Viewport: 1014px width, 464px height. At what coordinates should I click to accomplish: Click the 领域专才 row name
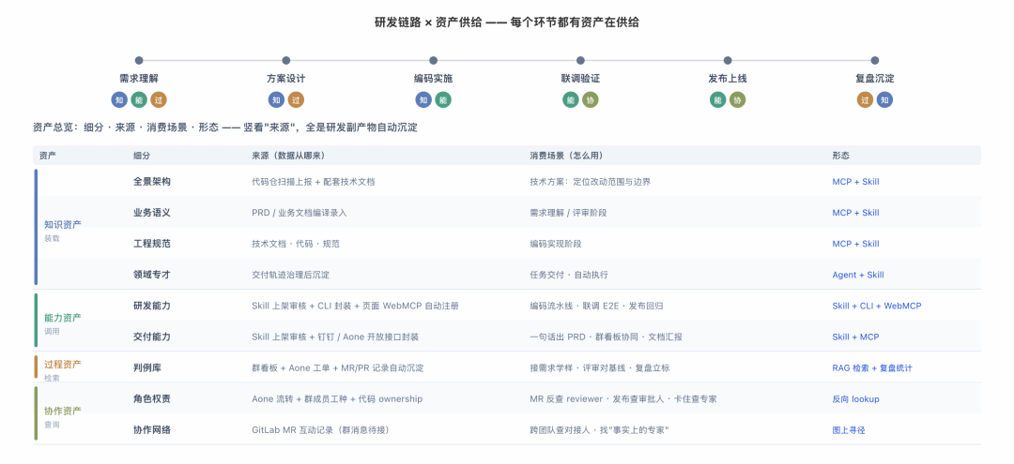pos(152,275)
